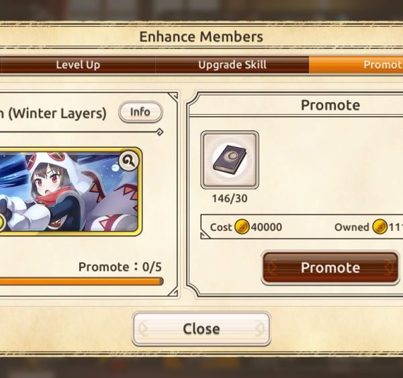Open character Info button
Screen dimensions: 403x378
coord(140,112)
